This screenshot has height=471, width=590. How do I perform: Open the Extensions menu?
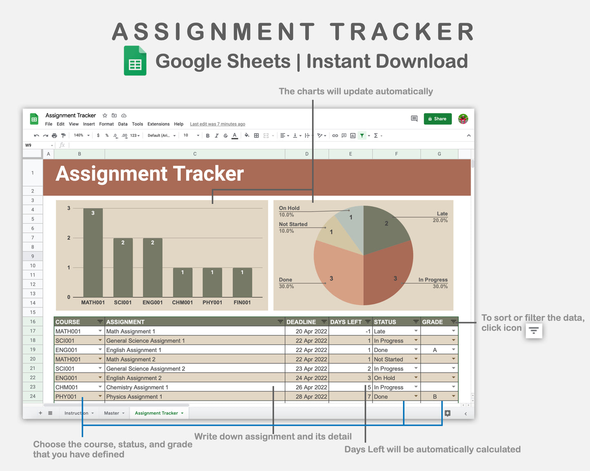[158, 124]
